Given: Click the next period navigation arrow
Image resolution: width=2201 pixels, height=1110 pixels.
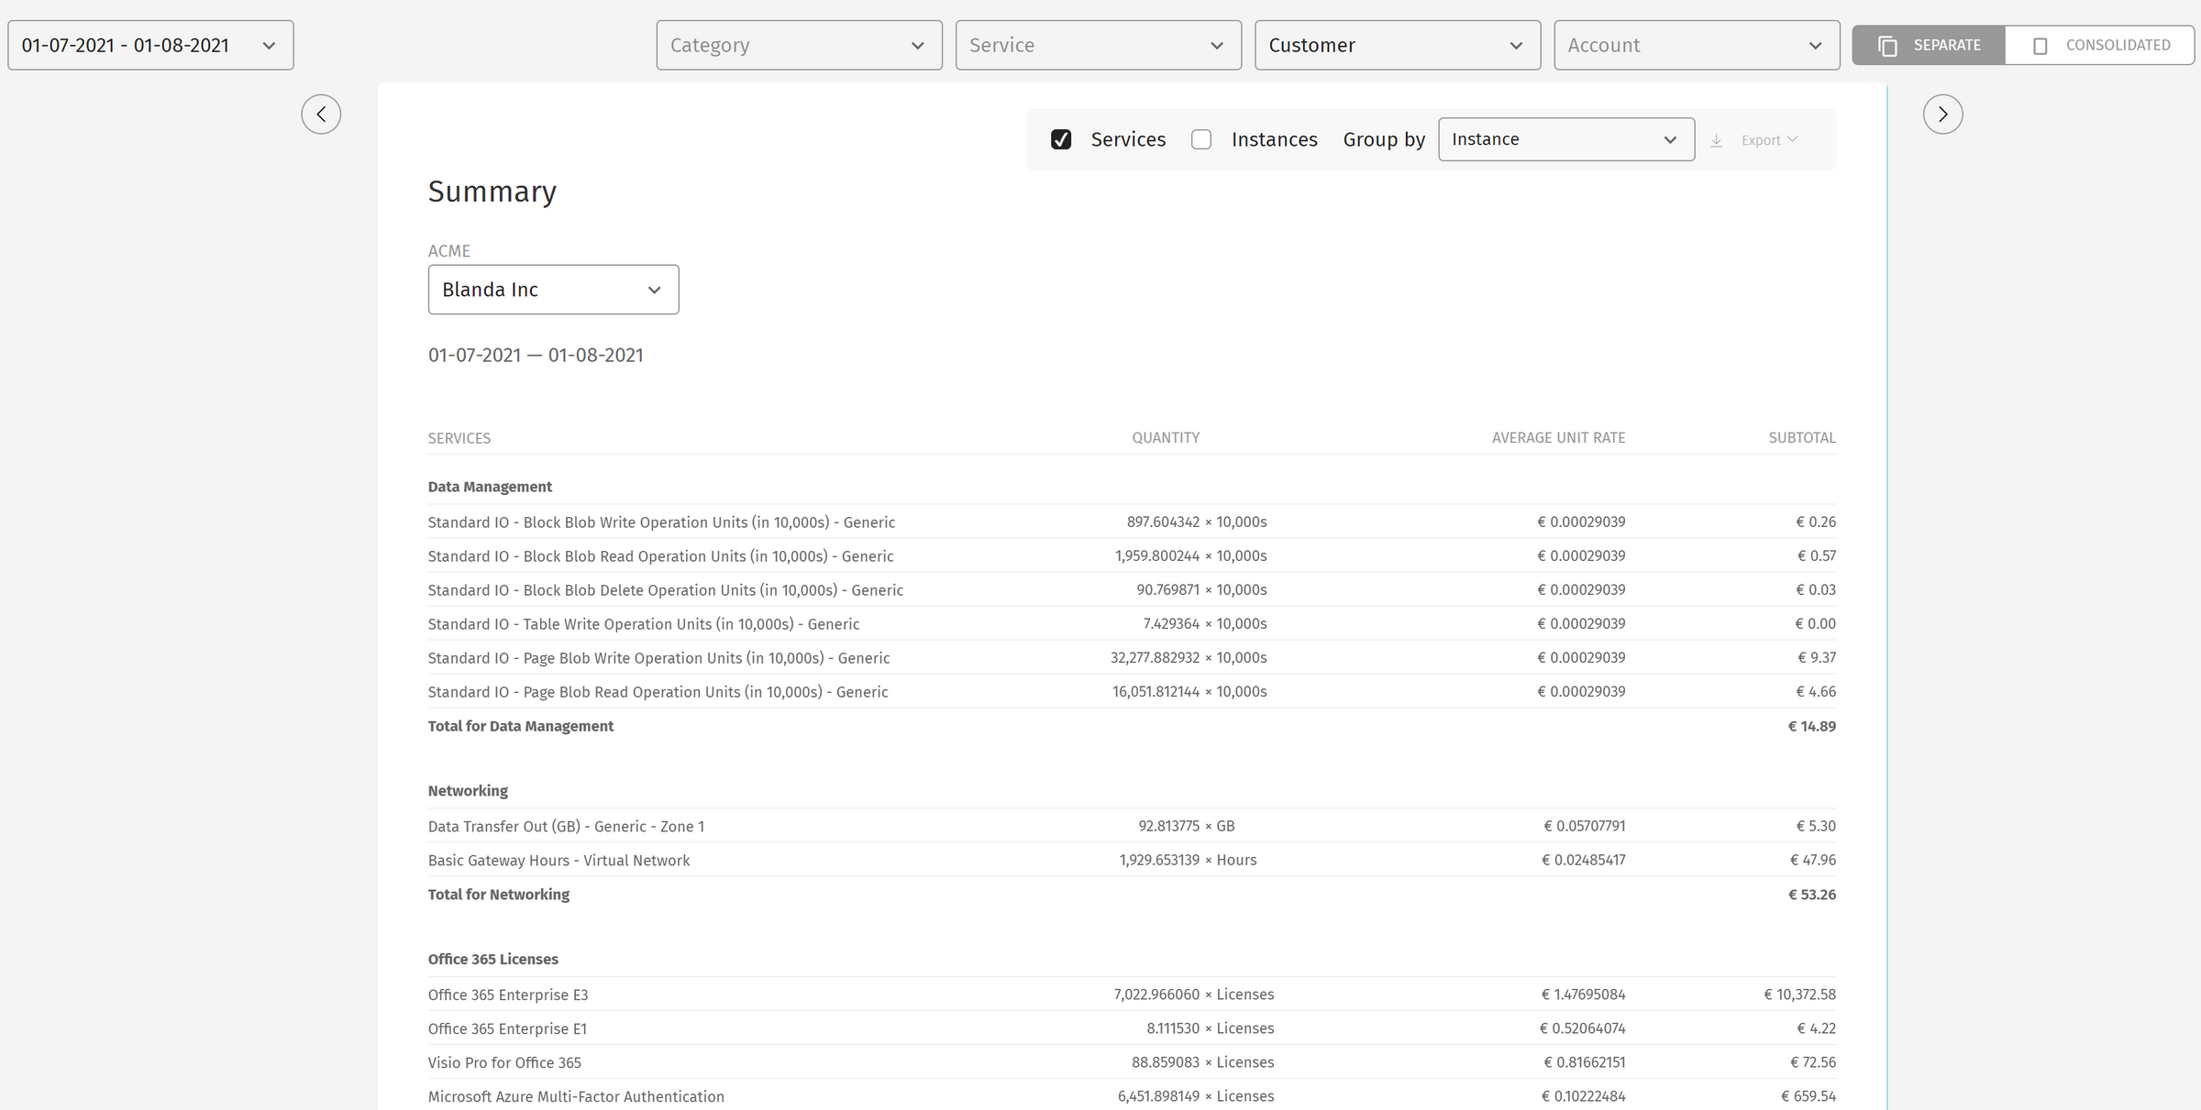Looking at the screenshot, I should click(x=1942, y=114).
